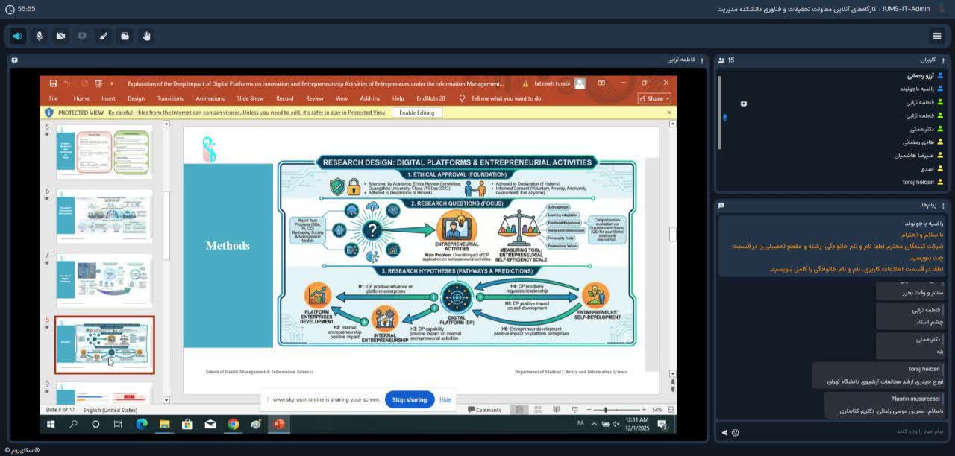Raise hand in the session
This screenshot has width=955, height=456.
coord(146,36)
